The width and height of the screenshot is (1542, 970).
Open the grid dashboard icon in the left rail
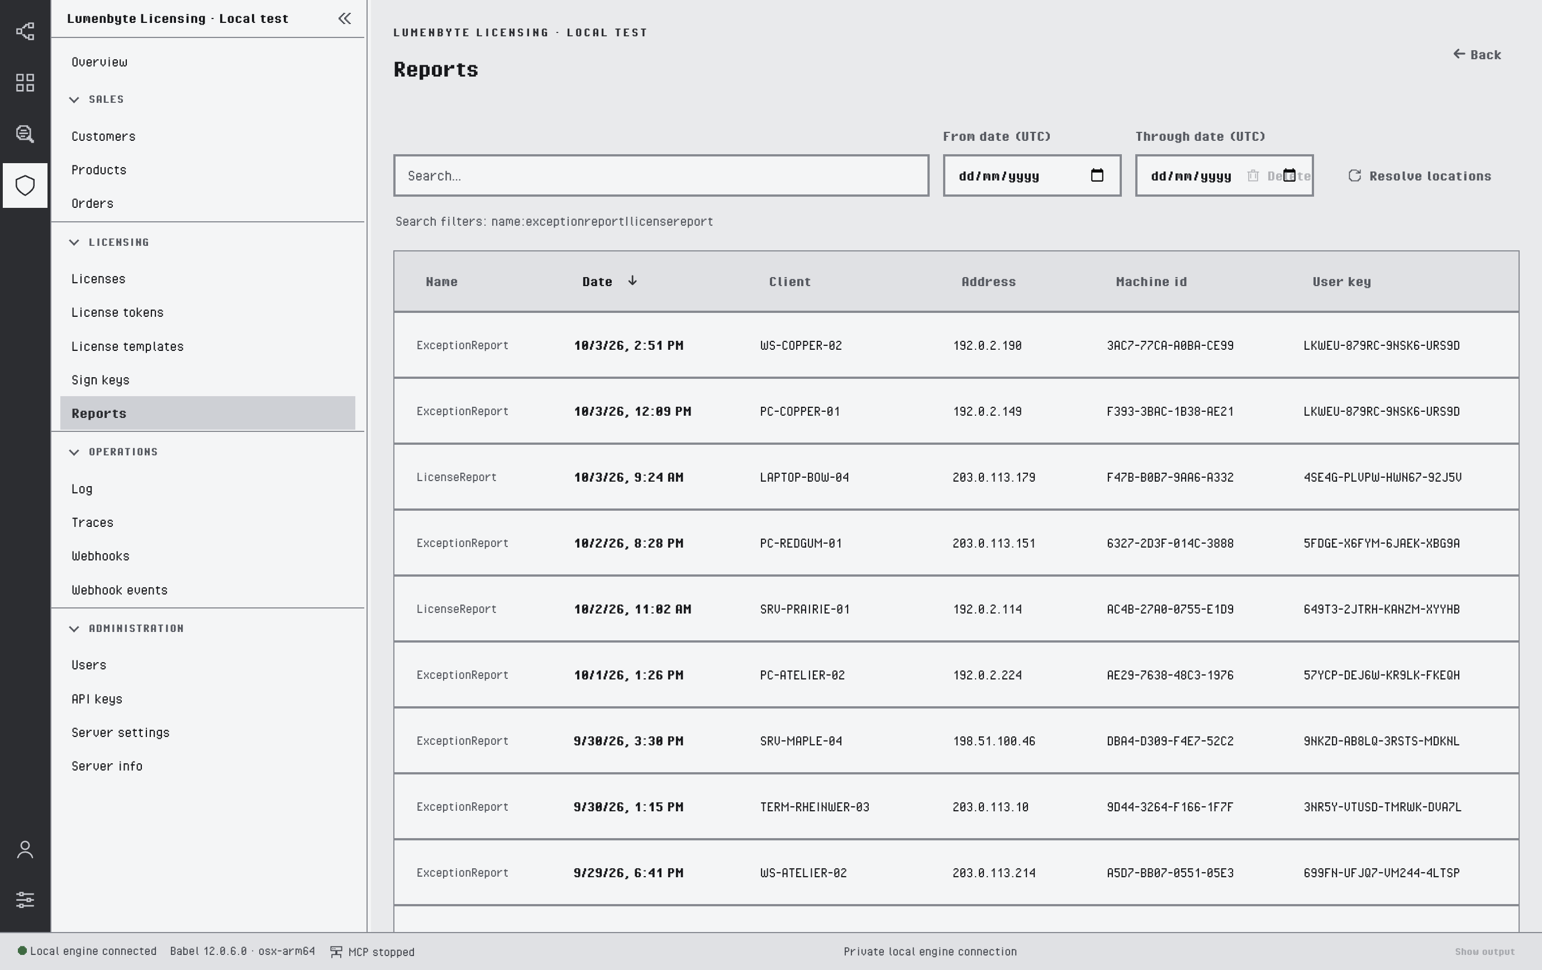point(25,83)
